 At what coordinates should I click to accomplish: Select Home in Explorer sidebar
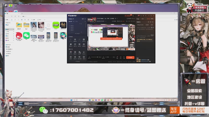[8, 23]
